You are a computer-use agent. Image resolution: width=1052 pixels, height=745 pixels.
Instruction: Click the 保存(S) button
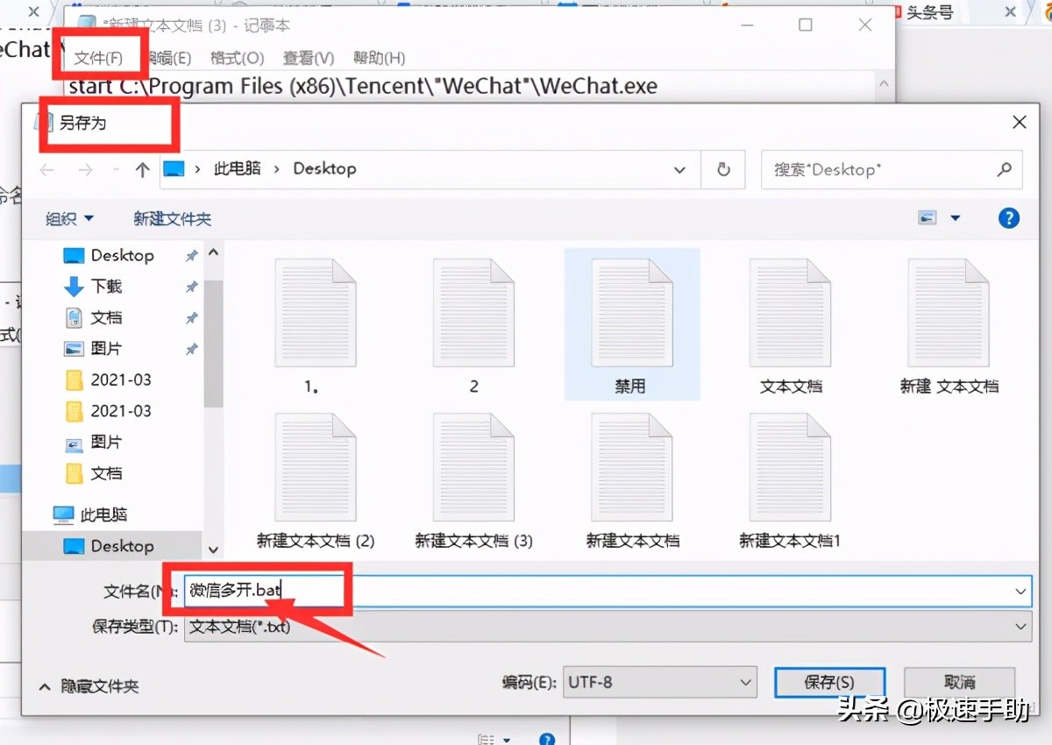(x=829, y=682)
